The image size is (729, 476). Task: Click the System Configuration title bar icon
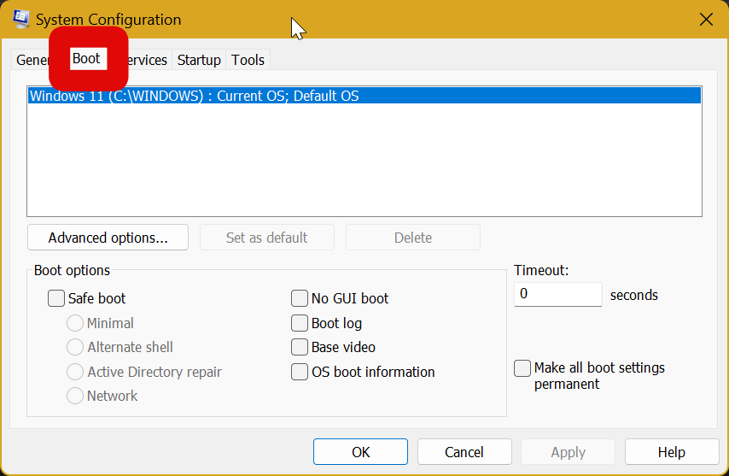[21, 19]
